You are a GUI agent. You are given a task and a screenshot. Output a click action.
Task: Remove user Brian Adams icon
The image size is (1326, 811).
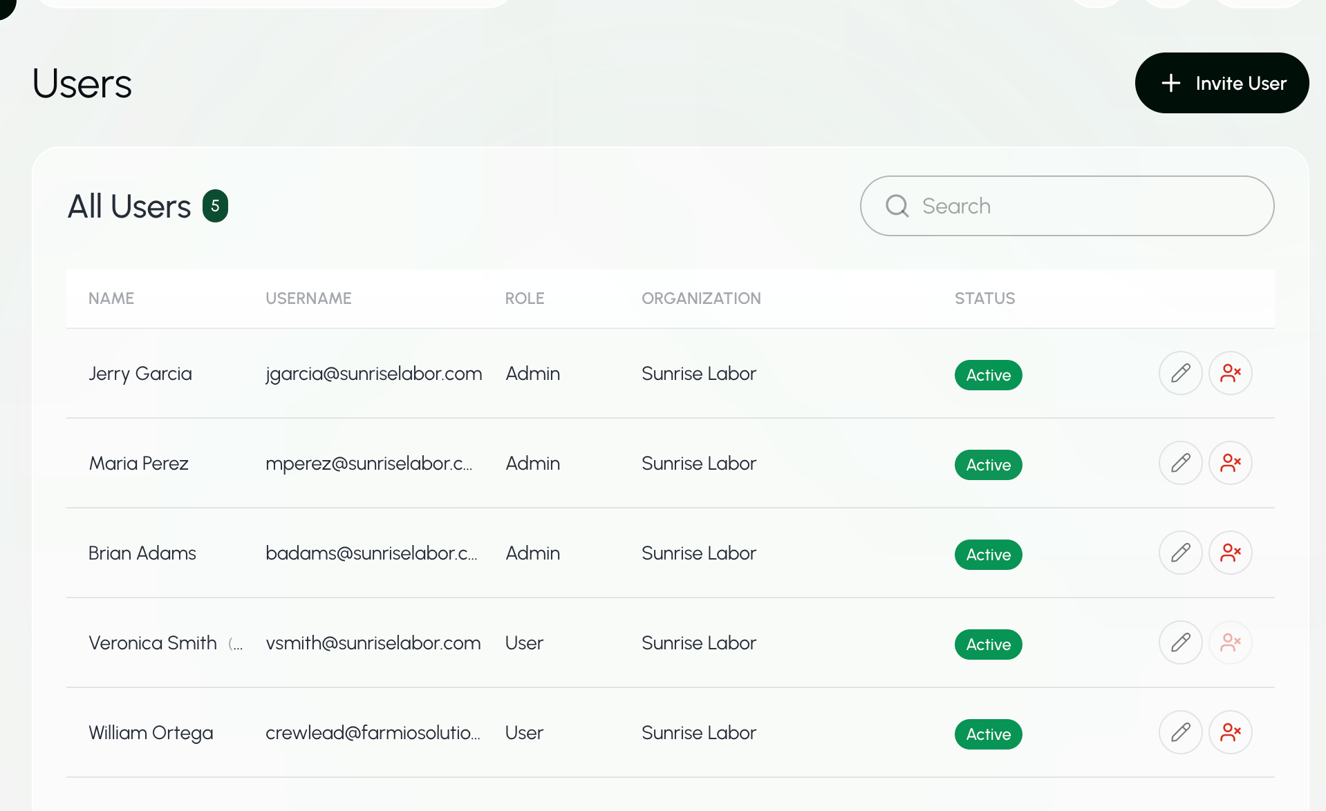(1230, 553)
